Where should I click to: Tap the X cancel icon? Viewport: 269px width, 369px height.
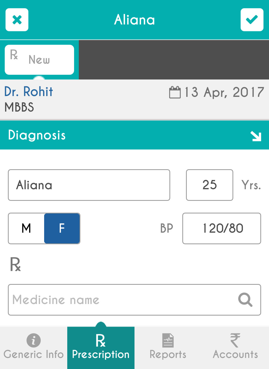(17, 20)
